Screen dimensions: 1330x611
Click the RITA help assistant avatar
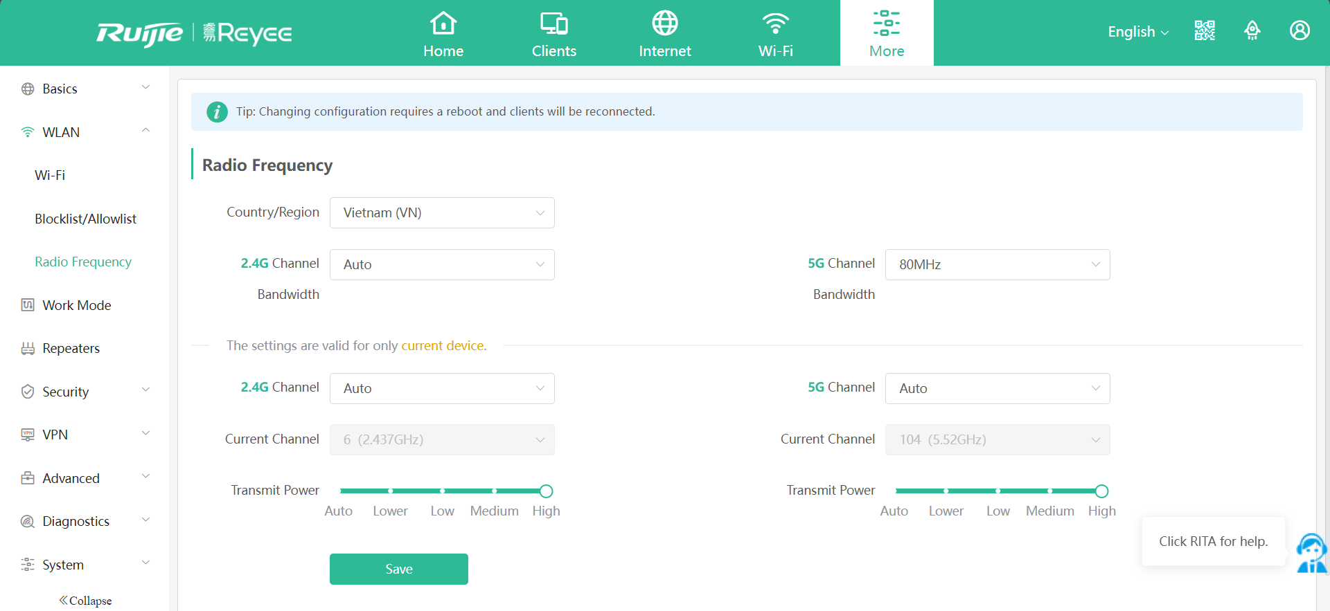click(1311, 554)
